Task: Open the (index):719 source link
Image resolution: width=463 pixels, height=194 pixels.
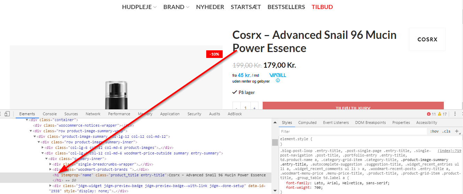Action: pos(449,151)
